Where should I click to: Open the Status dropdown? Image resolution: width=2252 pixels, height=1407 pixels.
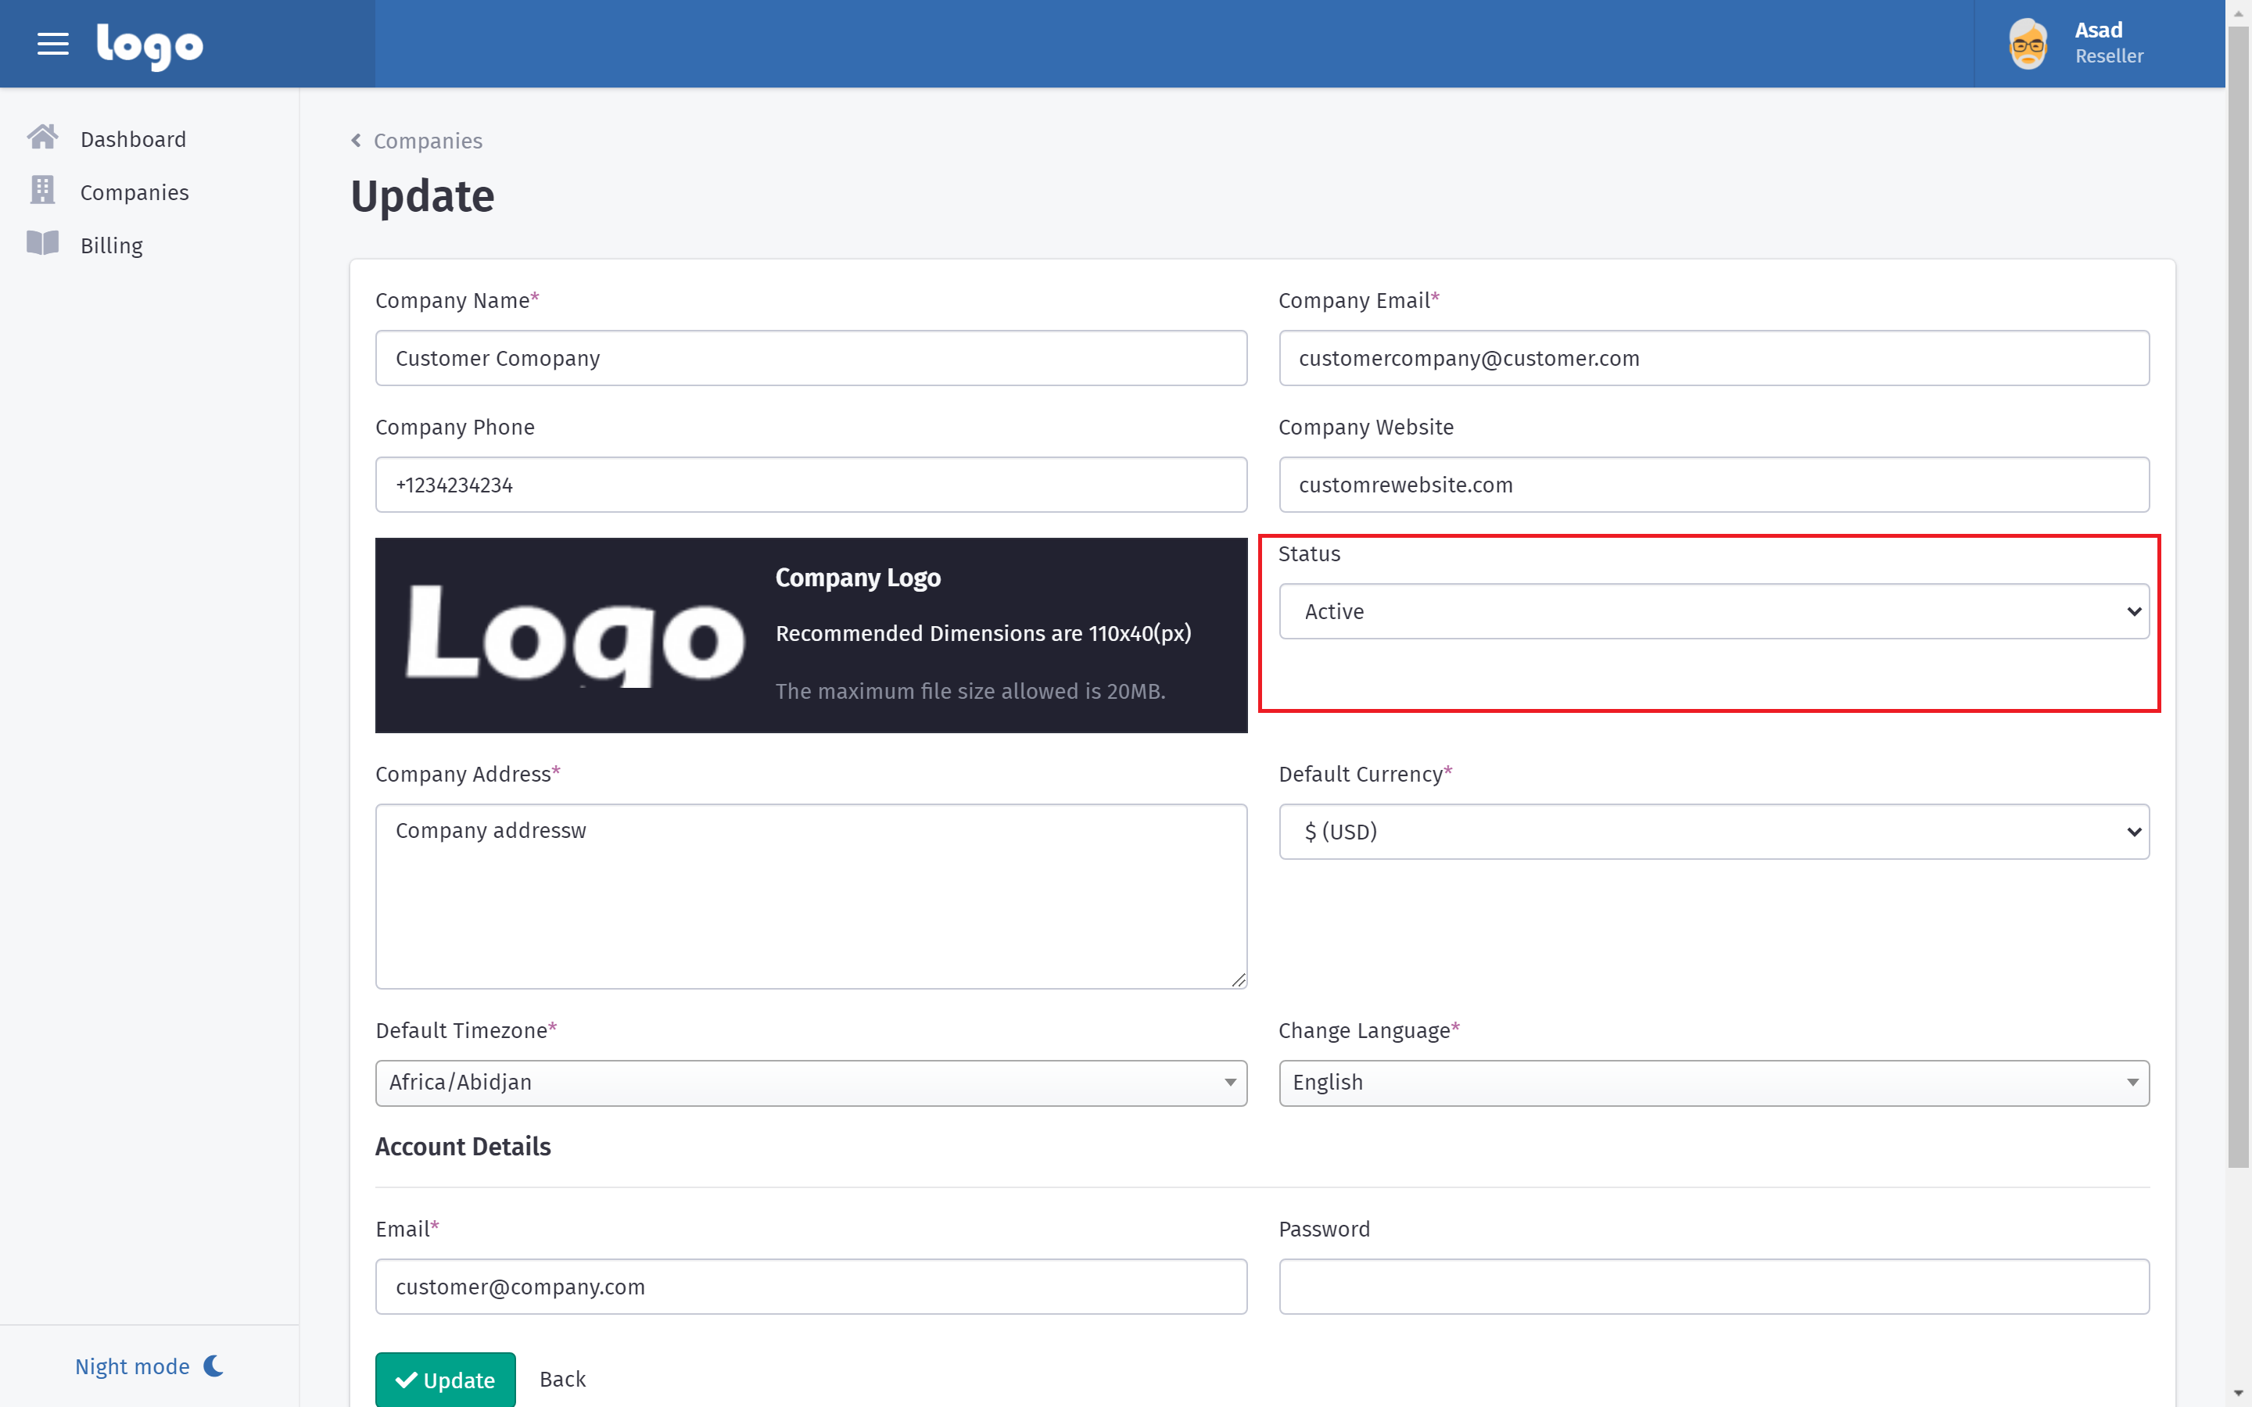[x=1713, y=611]
